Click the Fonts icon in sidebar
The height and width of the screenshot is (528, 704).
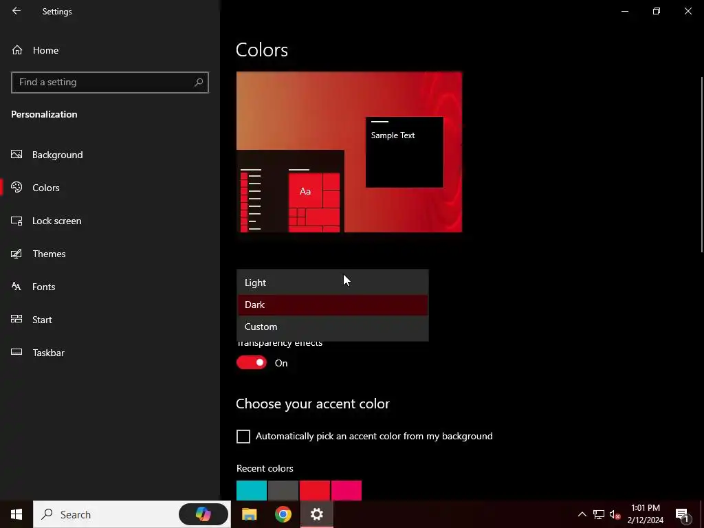point(16,287)
